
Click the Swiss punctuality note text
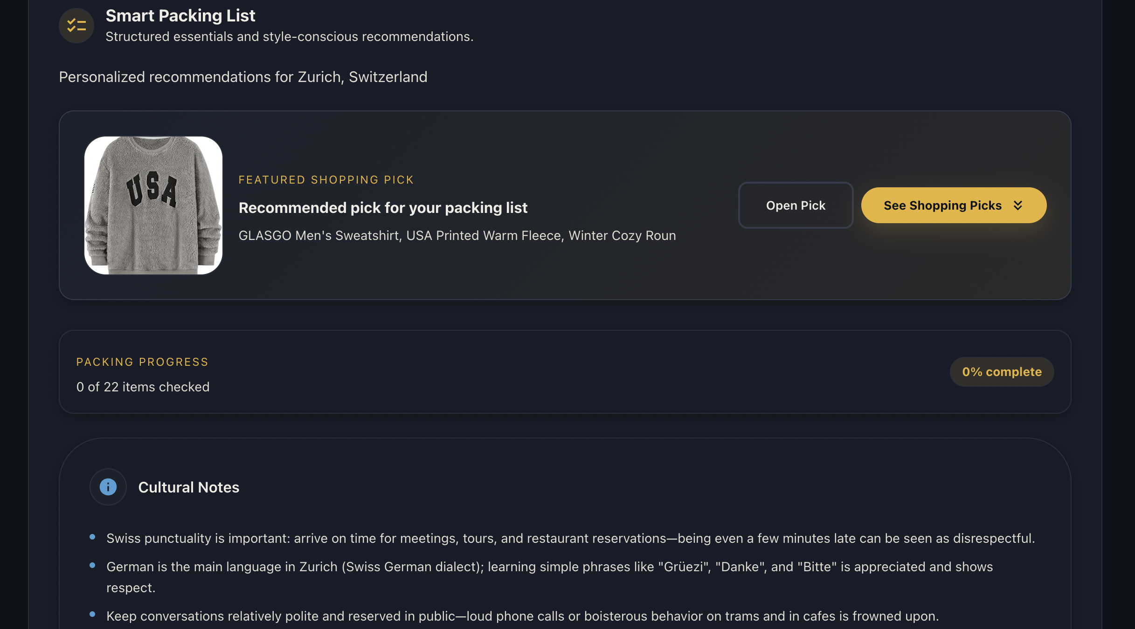(x=570, y=539)
